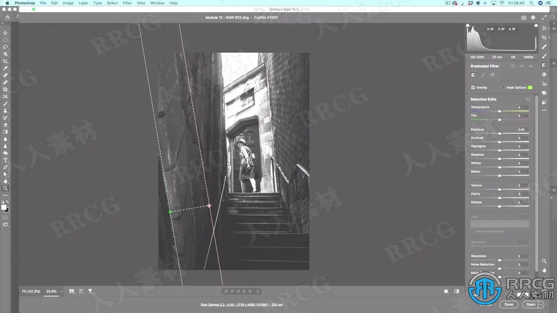Open Graduated Filter more options menu

coord(530,66)
